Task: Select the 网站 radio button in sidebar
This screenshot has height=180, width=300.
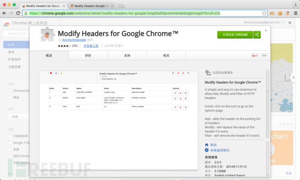Action: click(x=10, y=98)
